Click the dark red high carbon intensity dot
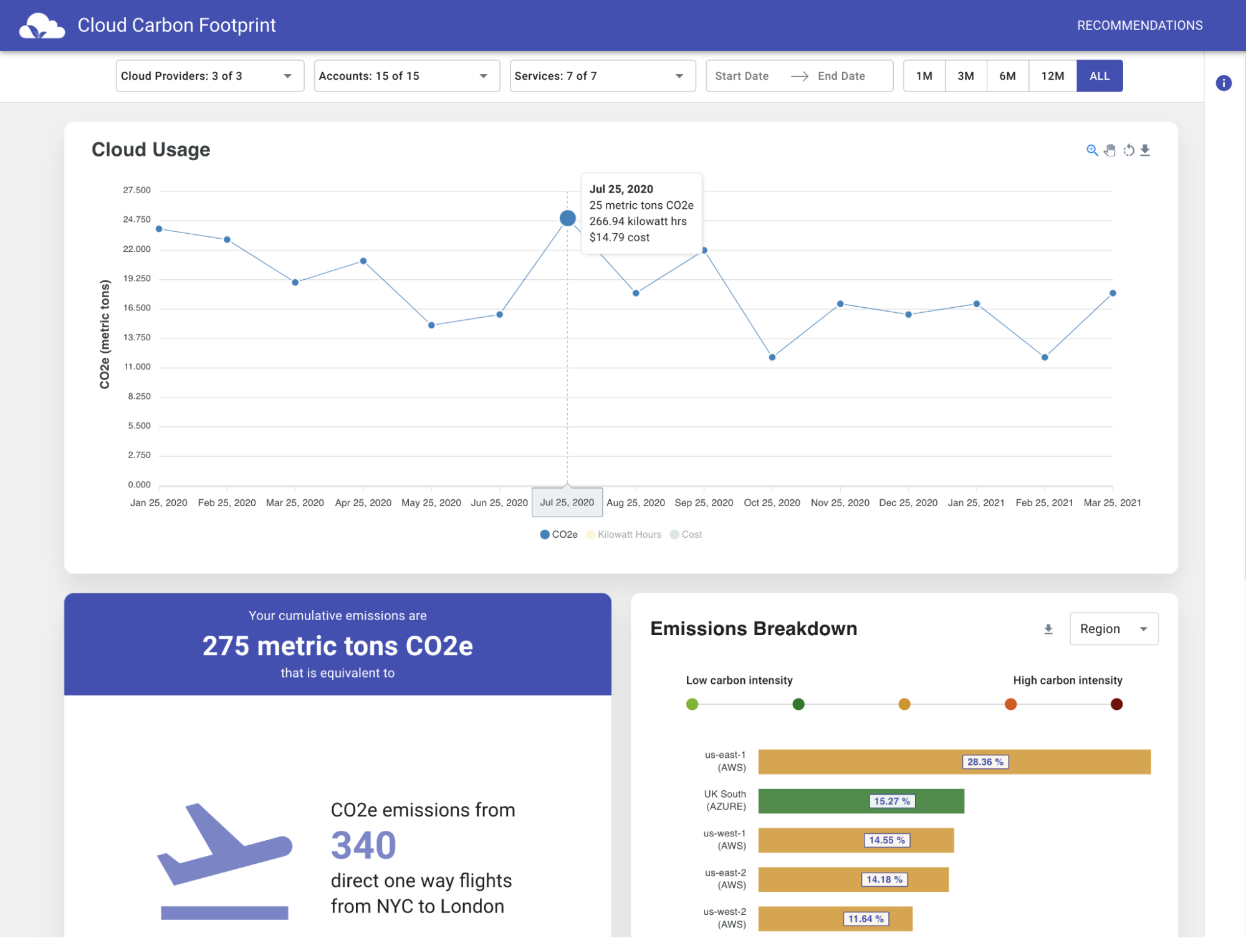The height and width of the screenshot is (938, 1246). click(x=1116, y=704)
